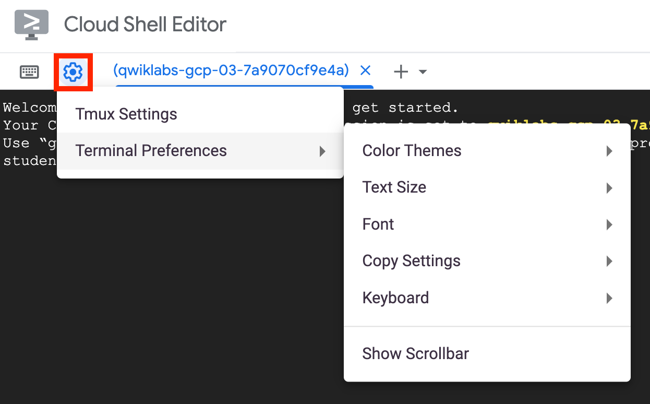Click the arrow beside Font
This screenshot has height=404, width=650.
[x=609, y=225]
